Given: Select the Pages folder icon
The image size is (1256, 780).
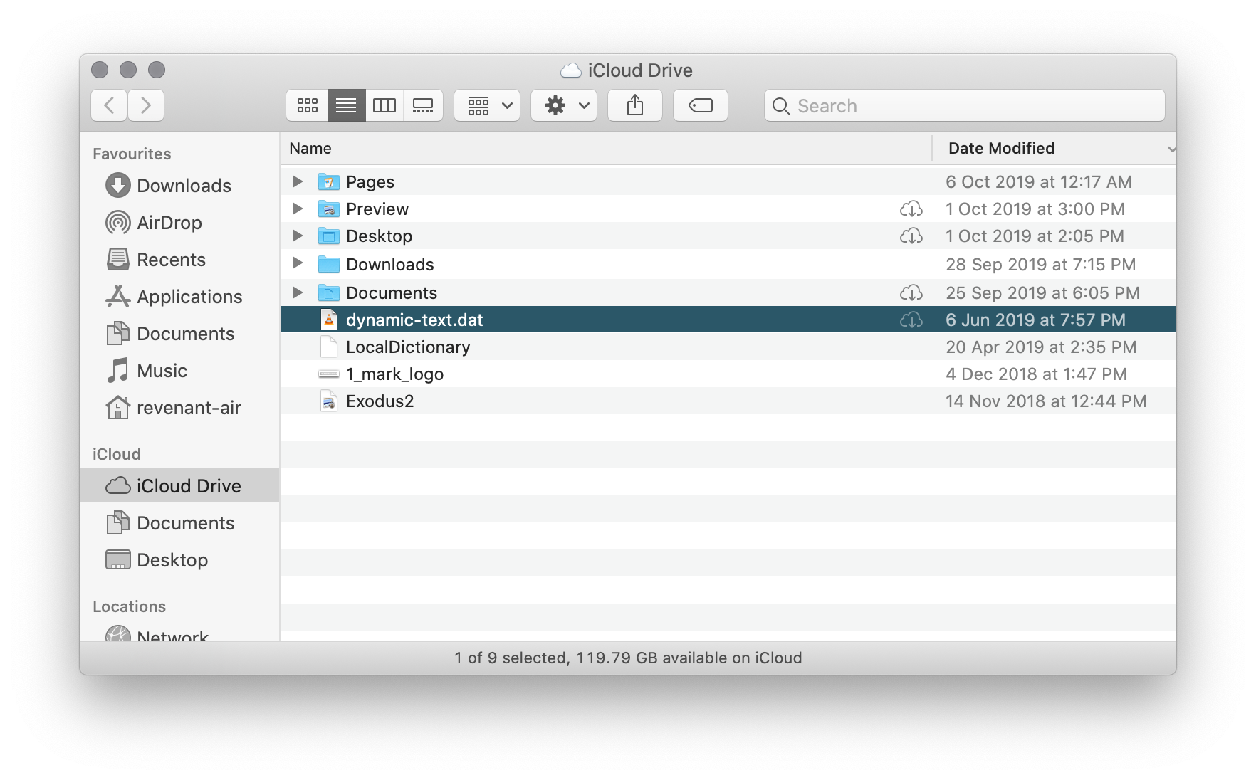Looking at the screenshot, I should (x=328, y=182).
